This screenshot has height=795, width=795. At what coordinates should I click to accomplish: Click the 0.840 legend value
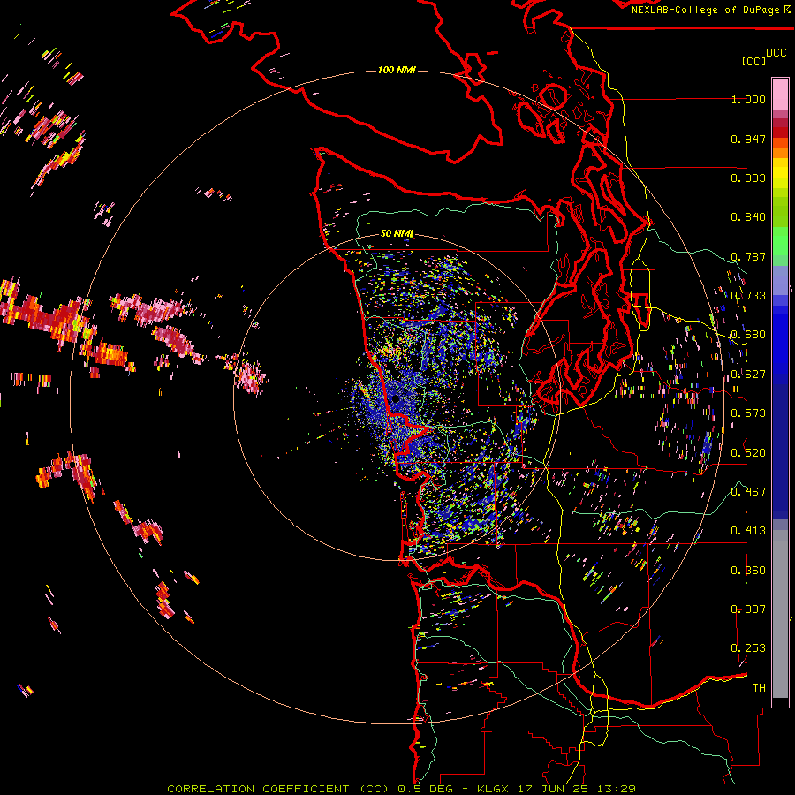(x=748, y=217)
